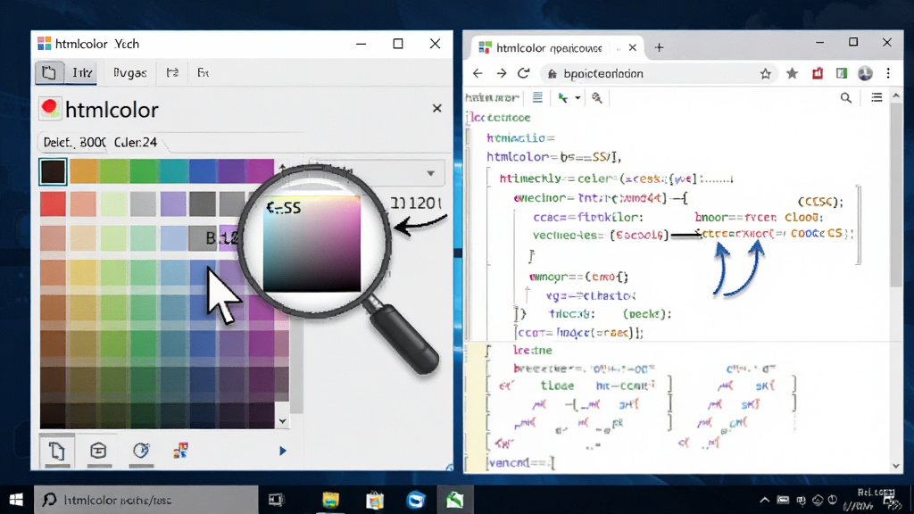The image size is (914, 514).
Task: Open the Fx tab
Action: (203, 73)
